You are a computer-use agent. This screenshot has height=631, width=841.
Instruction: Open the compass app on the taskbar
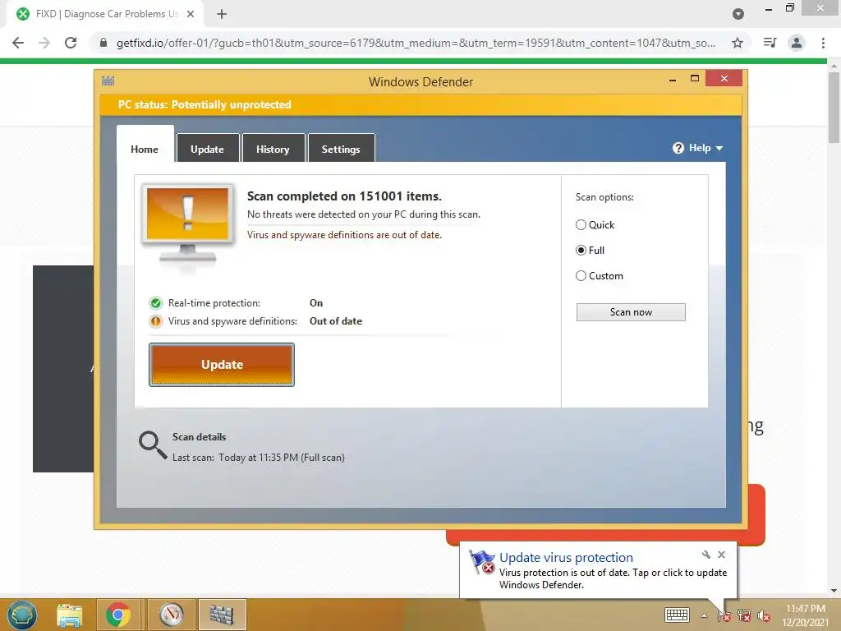click(x=172, y=615)
